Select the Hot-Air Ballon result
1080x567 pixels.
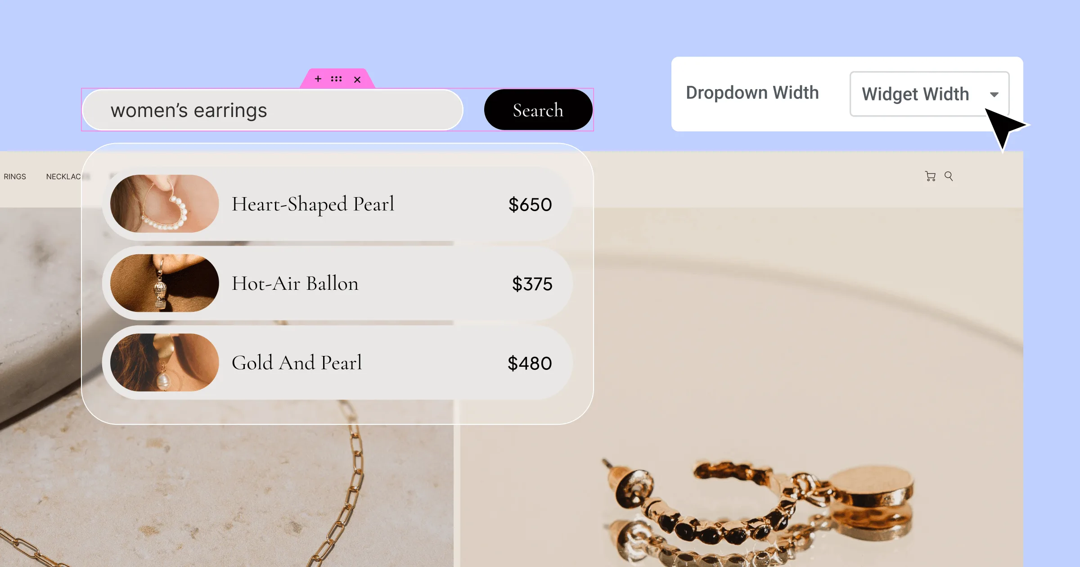[337, 283]
